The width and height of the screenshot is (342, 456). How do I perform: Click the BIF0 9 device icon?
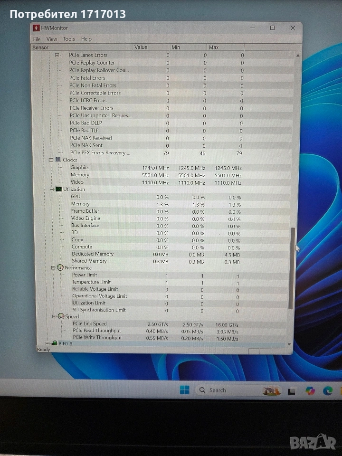point(55,343)
